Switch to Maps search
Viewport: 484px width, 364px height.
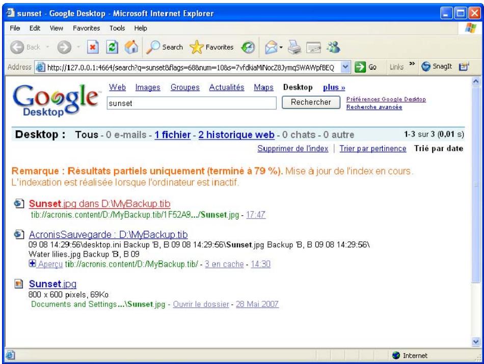tap(263, 87)
